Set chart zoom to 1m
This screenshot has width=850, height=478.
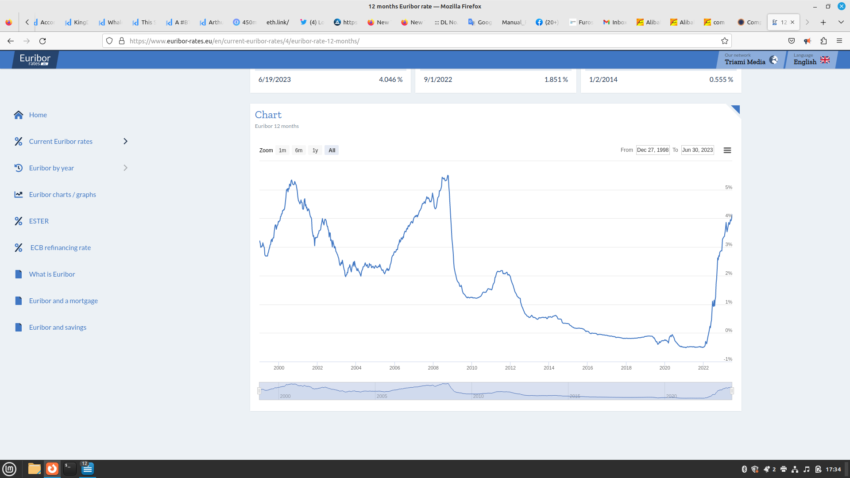tap(282, 150)
